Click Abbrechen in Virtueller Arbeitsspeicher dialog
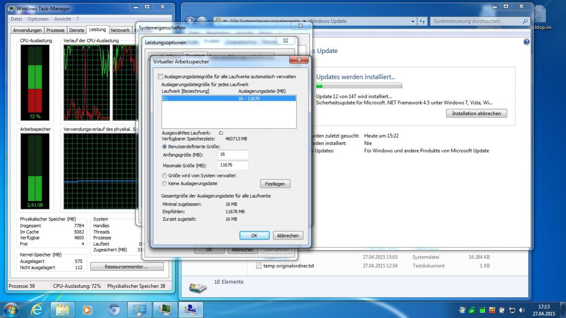 click(x=288, y=235)
